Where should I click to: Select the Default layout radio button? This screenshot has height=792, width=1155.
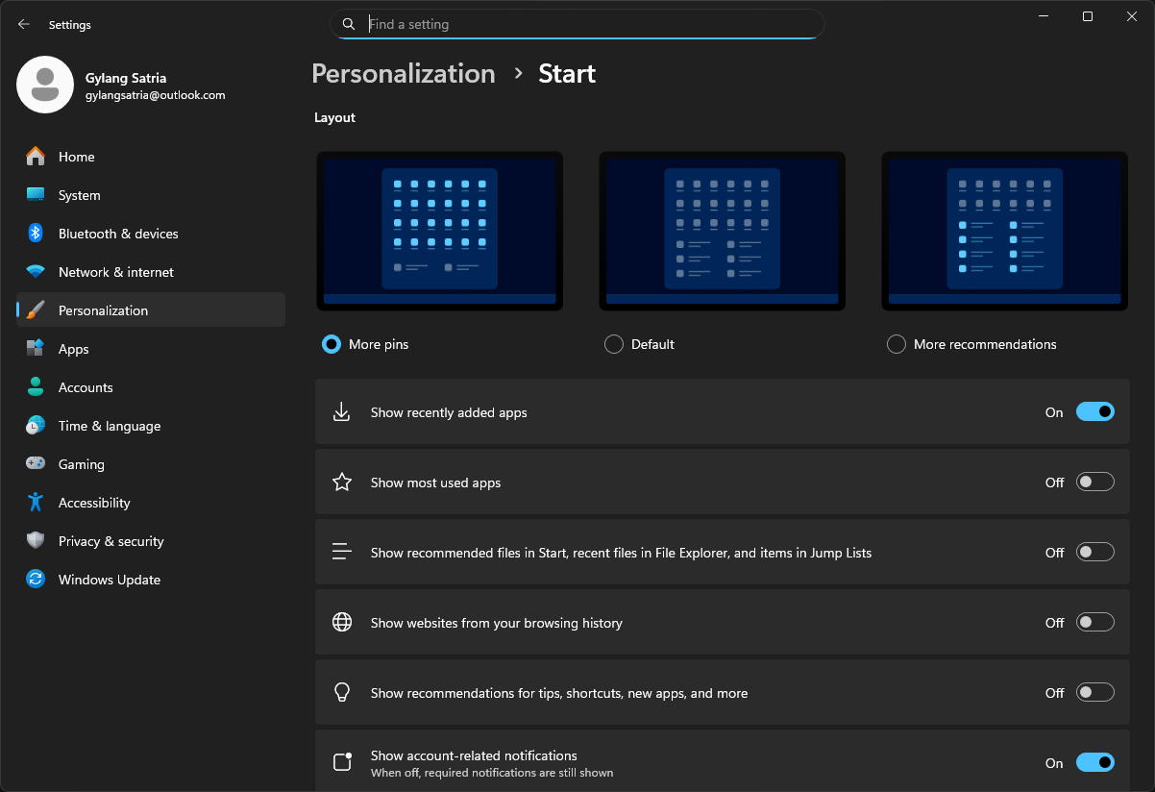pos(614,344)
